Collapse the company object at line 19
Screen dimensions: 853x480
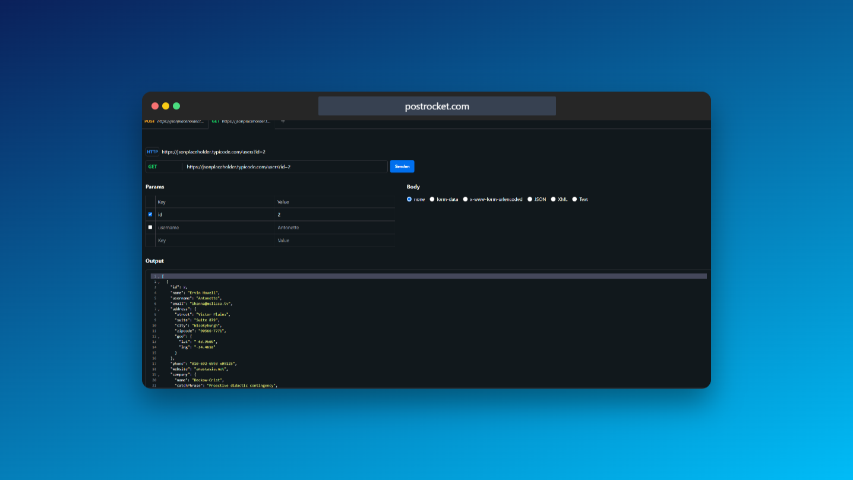(159, 375)
